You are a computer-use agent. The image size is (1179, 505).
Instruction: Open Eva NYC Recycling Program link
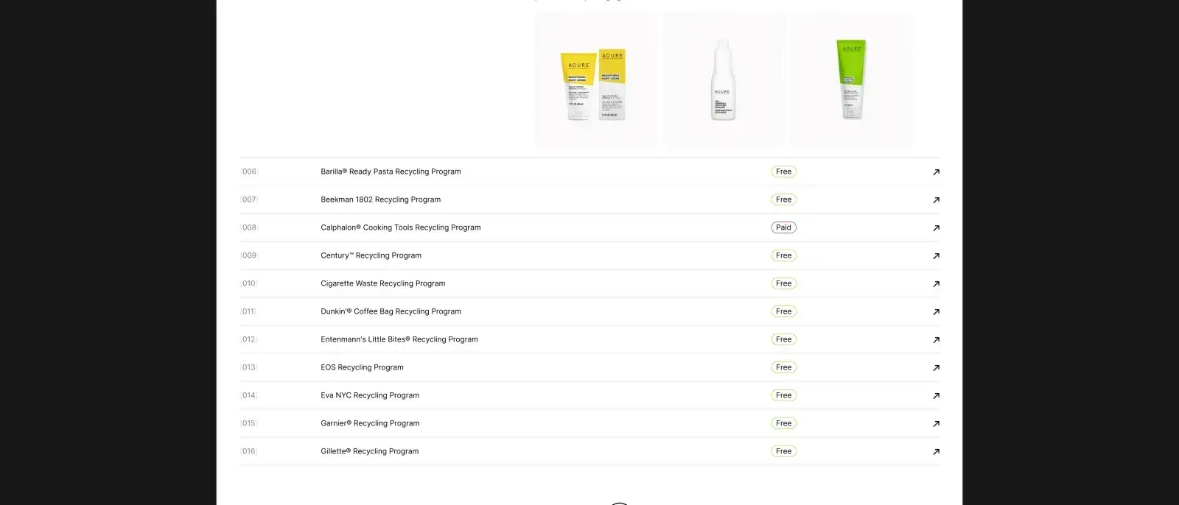(x=370, y=395)
